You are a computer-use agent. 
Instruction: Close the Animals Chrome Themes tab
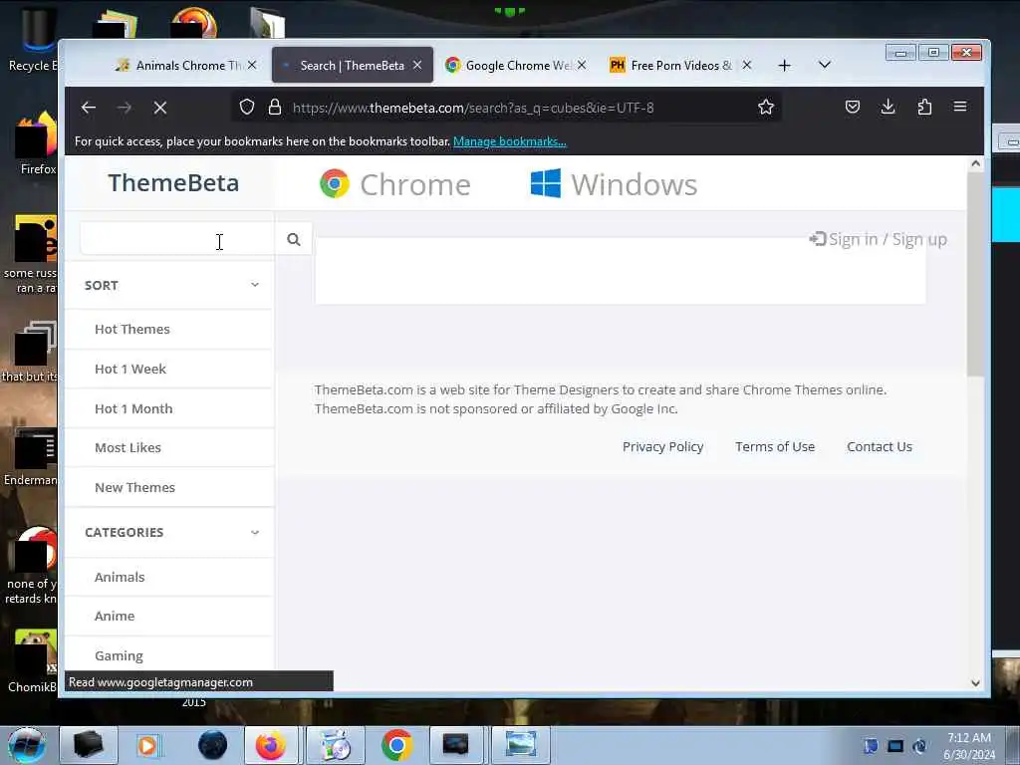pyautogui.click(x=252, y=65)
